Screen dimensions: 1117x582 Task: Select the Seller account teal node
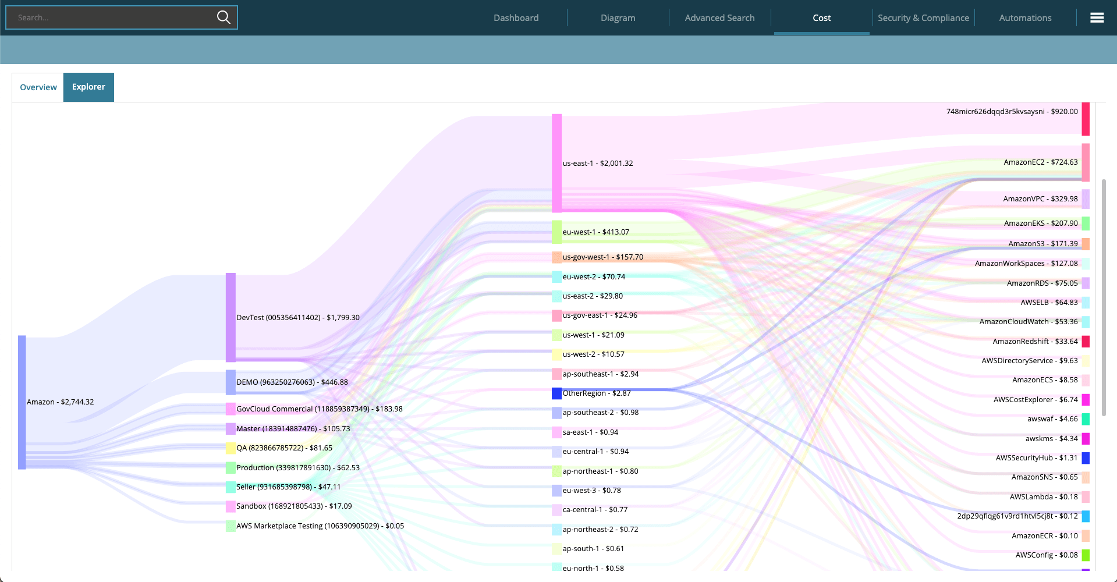(x=231, y=487)
